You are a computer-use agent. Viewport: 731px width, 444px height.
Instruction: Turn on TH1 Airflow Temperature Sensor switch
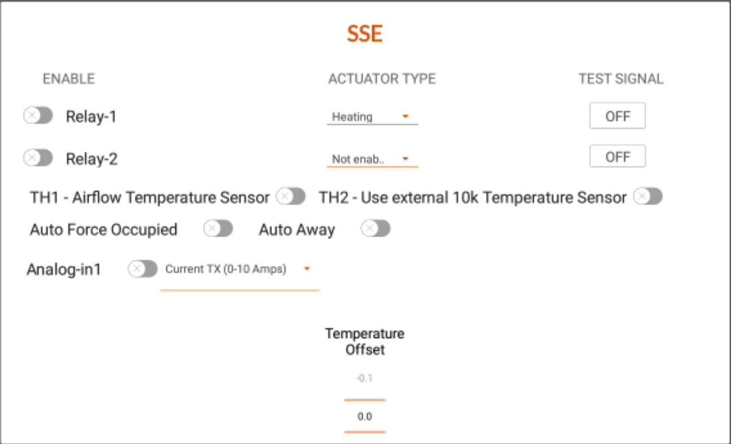pos(290,197)
